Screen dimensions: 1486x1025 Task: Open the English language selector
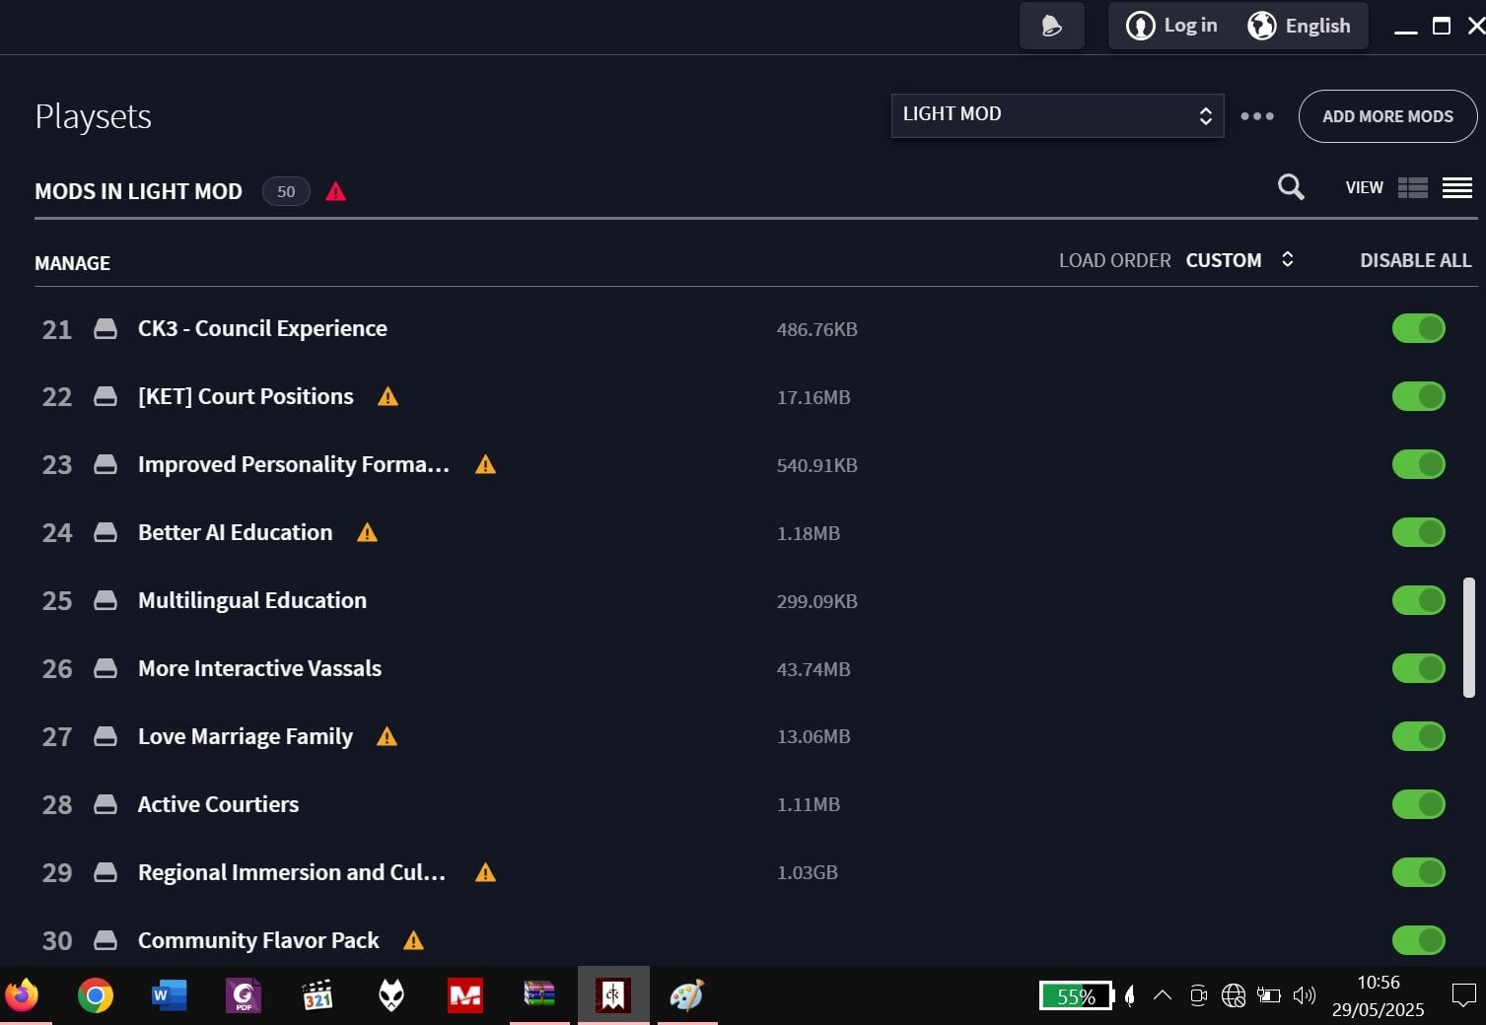(x=1299, y=26)
